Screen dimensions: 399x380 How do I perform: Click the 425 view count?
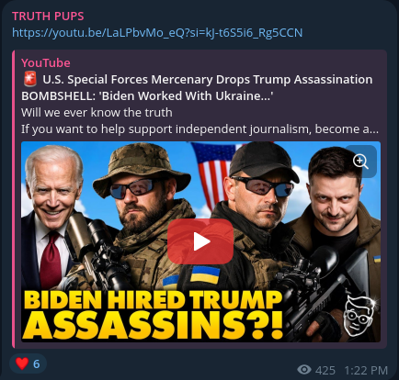click(x=325, y=371)
